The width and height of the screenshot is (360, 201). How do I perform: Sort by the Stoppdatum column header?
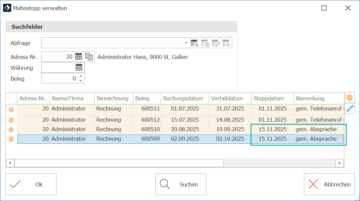pyautogui.click(x=273, y=98)
